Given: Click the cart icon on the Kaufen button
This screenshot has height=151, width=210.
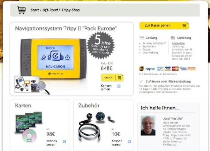Looking at the screenshot, I should point(119,78).
